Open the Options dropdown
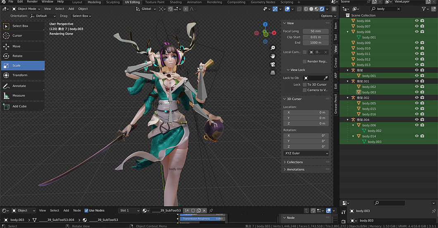The width and height of the screenshot is (438, 228). coord(328,16)
